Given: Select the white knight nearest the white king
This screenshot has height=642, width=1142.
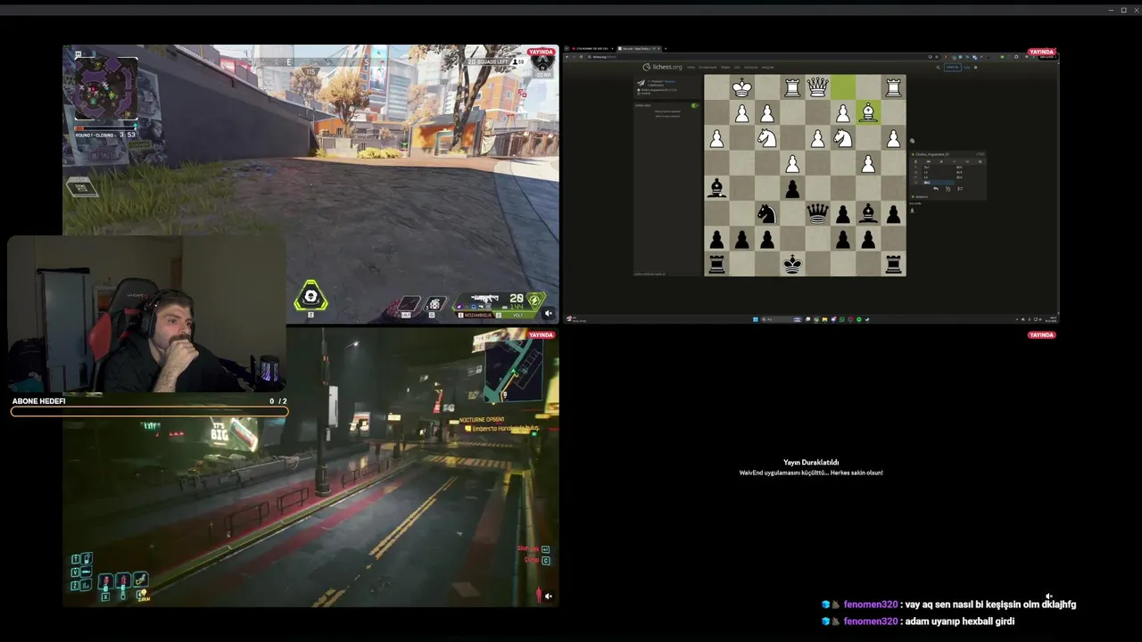Looking at the screenshot, I should [766, 138].
